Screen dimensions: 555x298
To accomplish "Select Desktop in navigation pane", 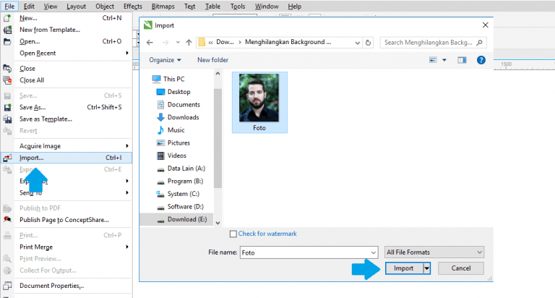I will (x=173, y=92).
